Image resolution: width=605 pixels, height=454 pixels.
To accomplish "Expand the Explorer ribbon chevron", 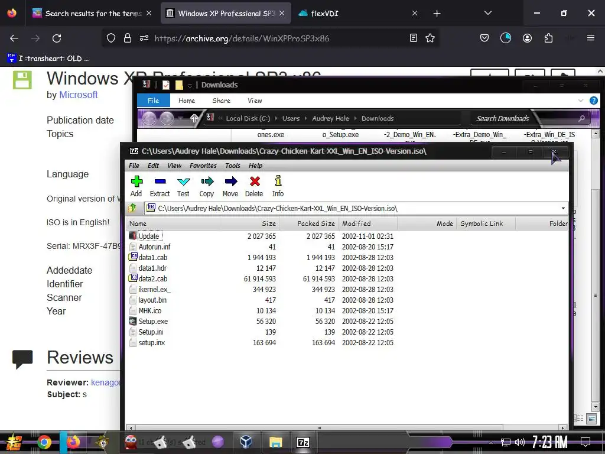I will (x=580, y=100).
